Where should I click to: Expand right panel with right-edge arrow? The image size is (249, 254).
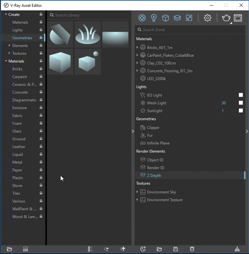coord(247,131)
